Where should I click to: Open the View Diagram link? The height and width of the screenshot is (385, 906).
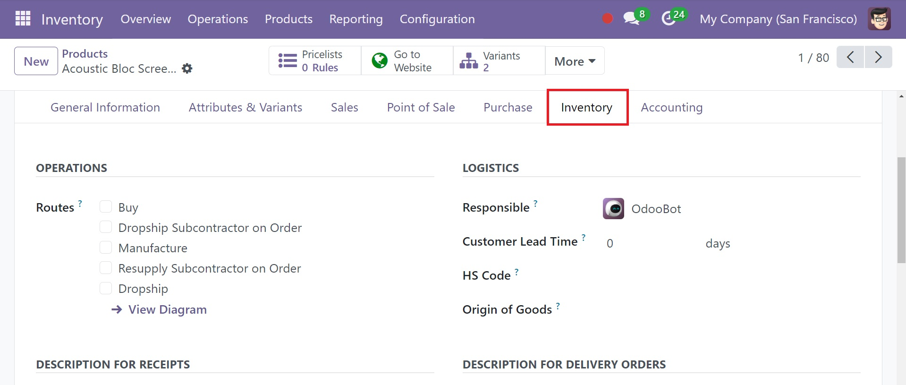tap(159, 309)
